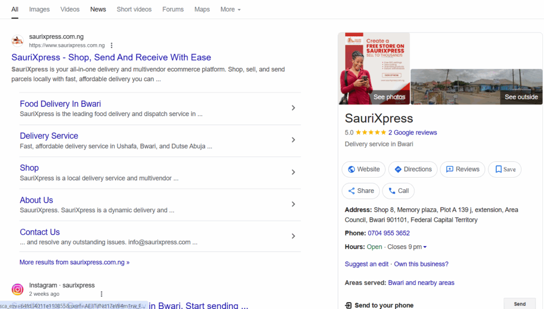The image size is (544, 309).
Task: Open the saurixpress.com.ng site favicon
Action: 18,40
